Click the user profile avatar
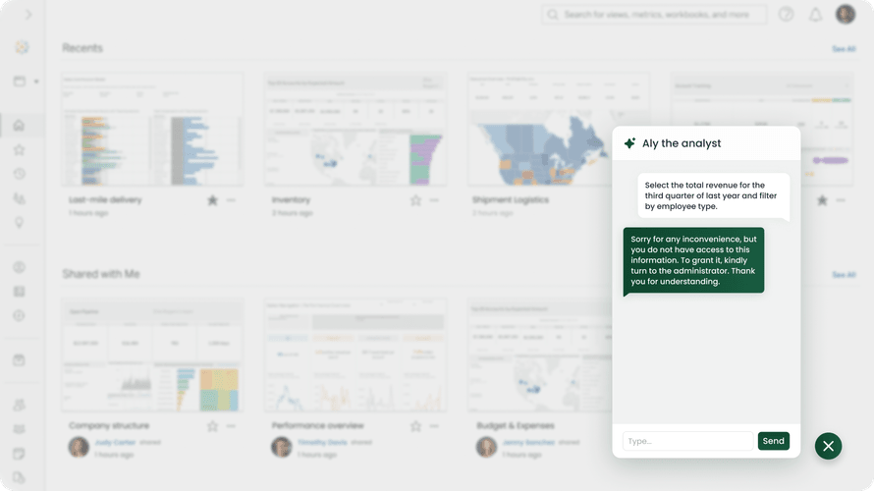 pyautogui.click(x=846, y=15)
